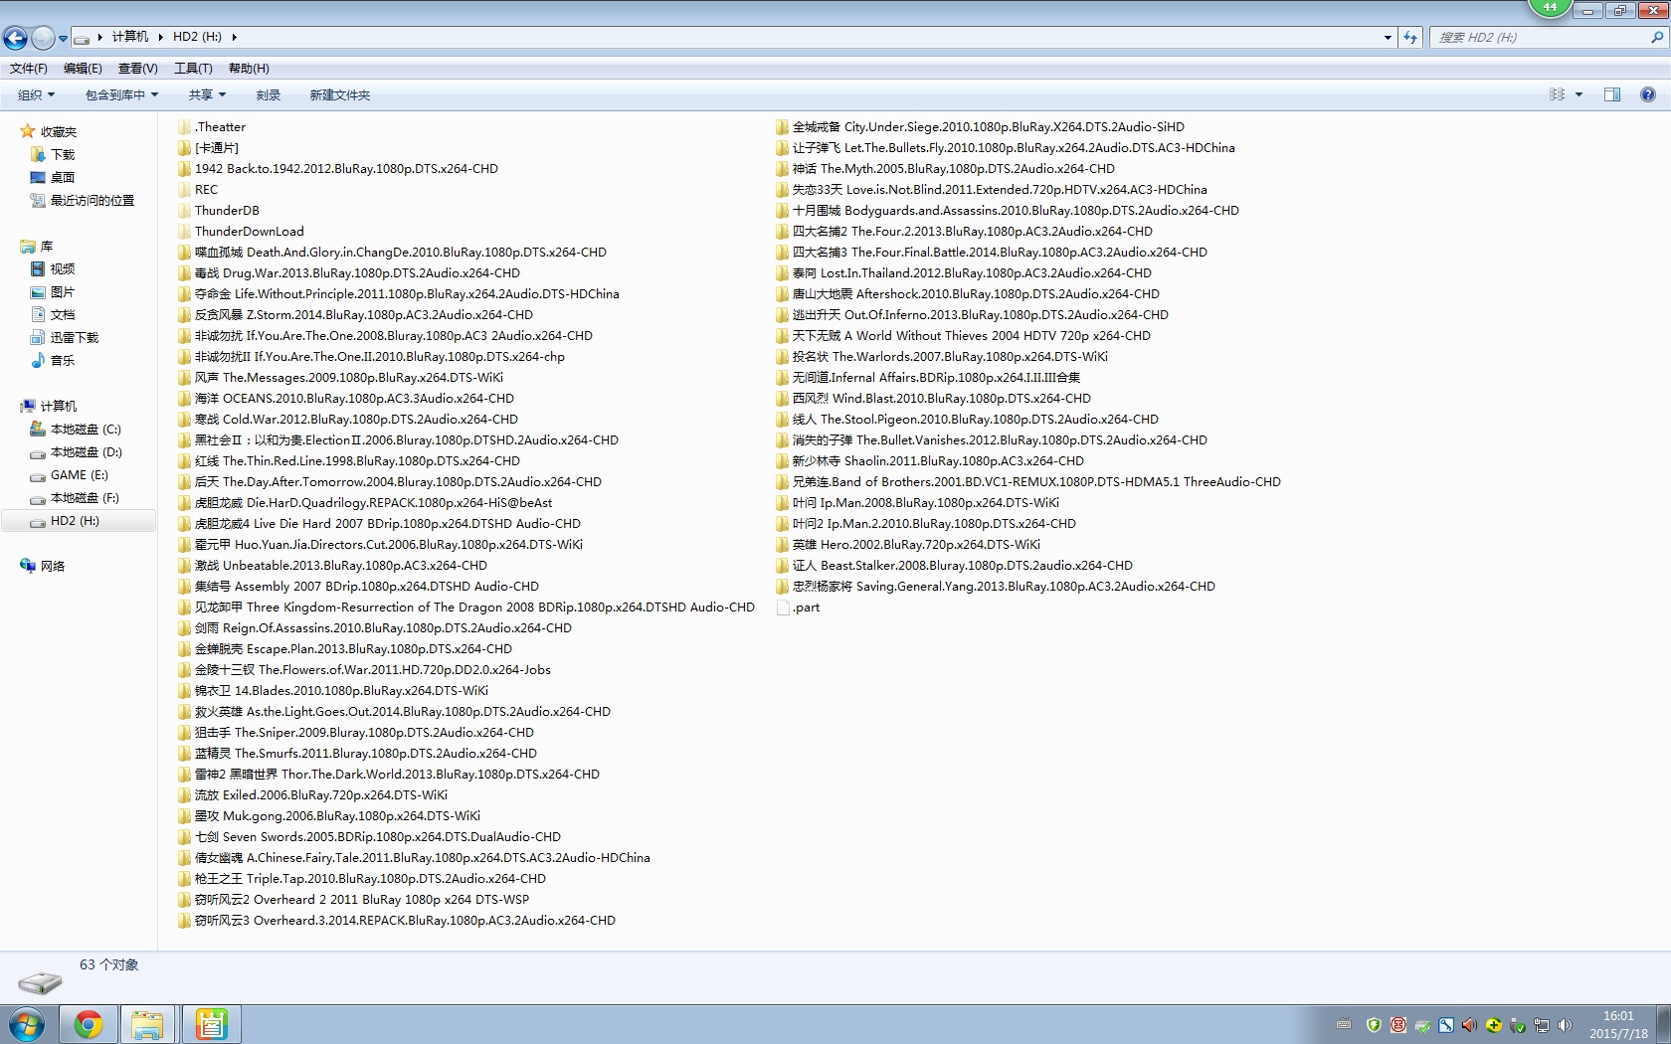Image resolution: width=1671 pixels, height=1044 pixels.
Task: Open the 查看(V) menu
Action: [138, 69]
